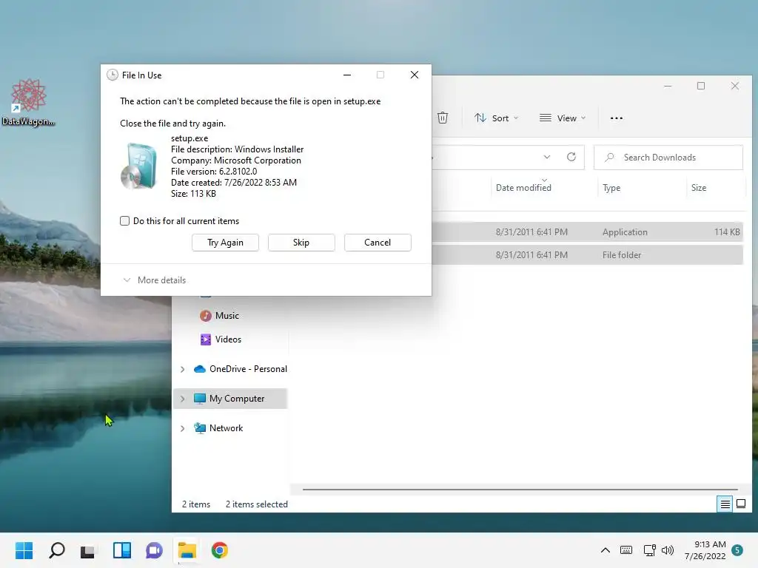Open Task View on taskbar
The width and height of the screenshot is (758, 568).
coord(89,550)
